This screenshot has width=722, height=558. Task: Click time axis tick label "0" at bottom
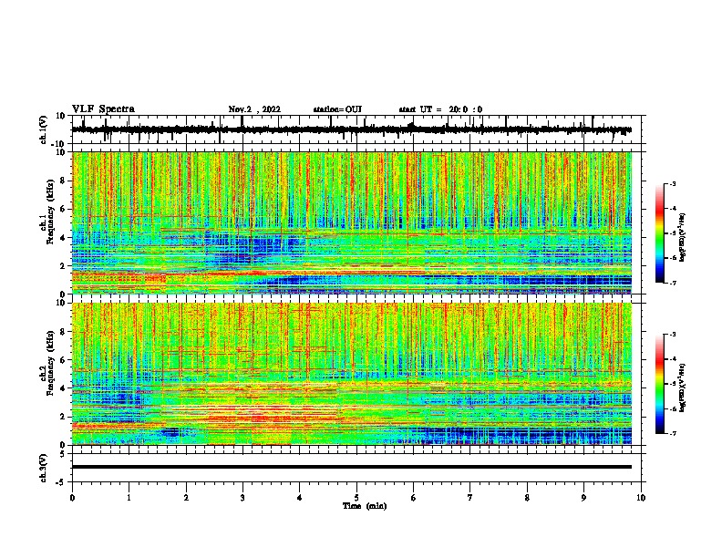(72, 498)
